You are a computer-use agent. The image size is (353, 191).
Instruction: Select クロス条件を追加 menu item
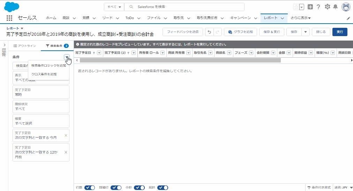(x=44, y=74)
